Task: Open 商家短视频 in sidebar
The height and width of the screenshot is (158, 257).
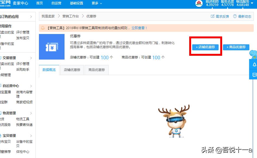Action: 24,102
